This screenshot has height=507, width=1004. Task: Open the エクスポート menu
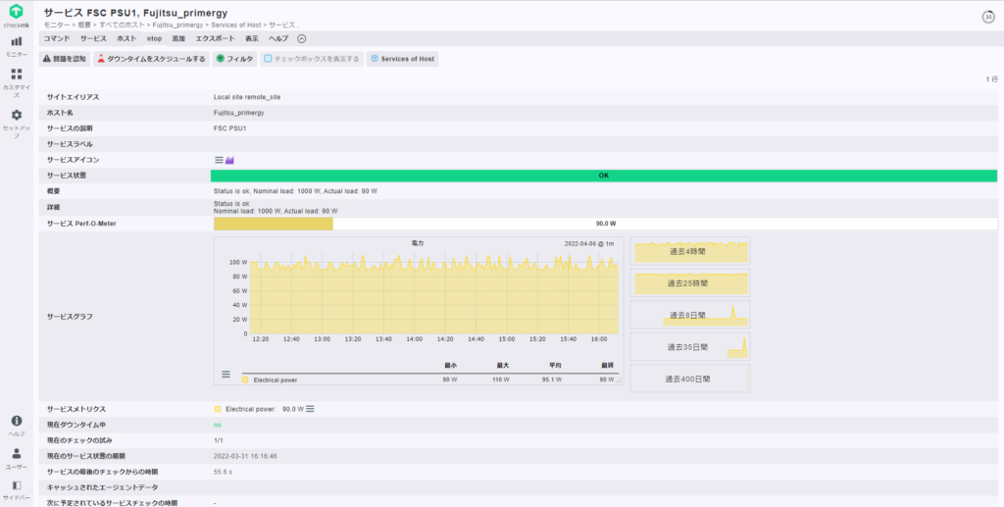click(215, 38)
